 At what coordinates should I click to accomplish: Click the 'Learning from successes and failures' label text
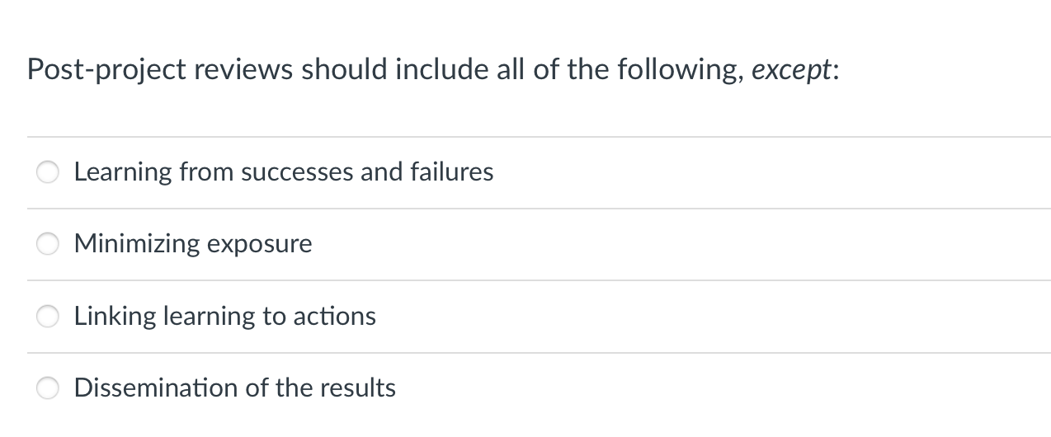283,172
